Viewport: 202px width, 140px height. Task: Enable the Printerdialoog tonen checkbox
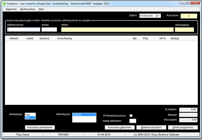coord(131,115)
